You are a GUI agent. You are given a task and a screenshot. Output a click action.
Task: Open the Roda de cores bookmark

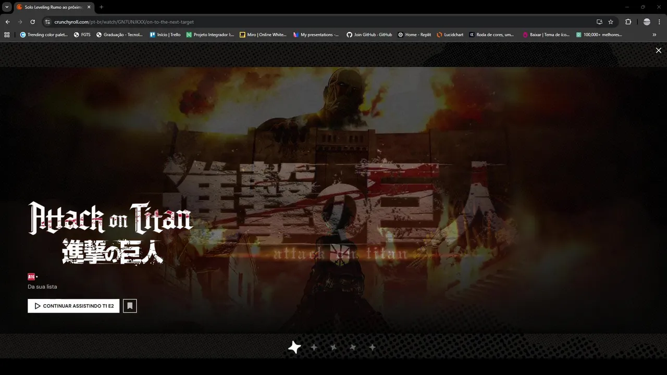point(492,35)
